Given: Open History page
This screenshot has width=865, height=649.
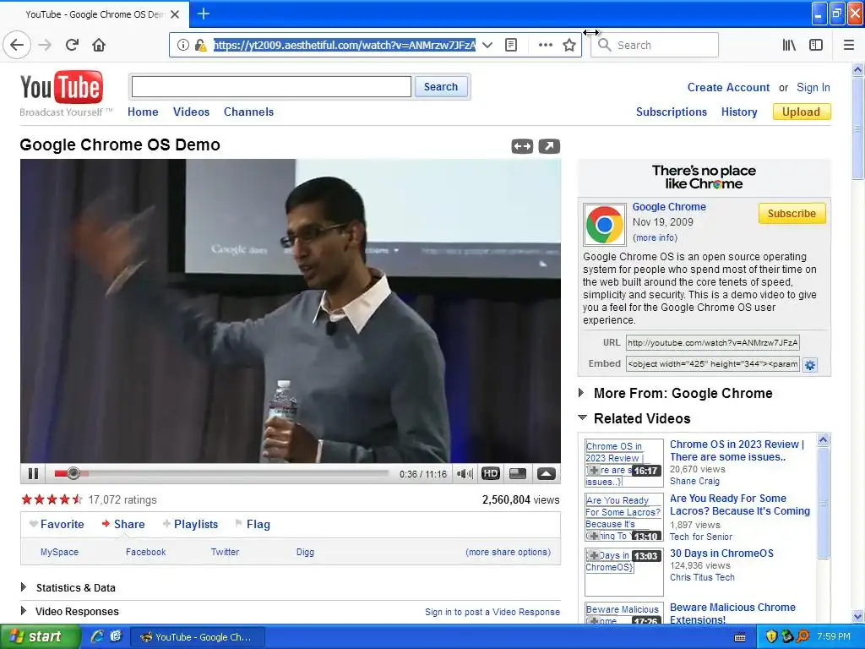Looking at the screenshot, I should [x=738, y=112].
